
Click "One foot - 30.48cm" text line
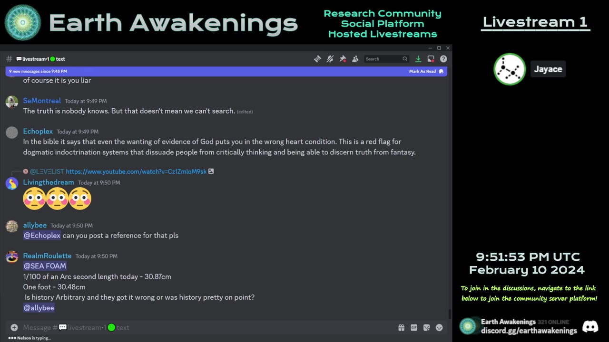point(54,287)
